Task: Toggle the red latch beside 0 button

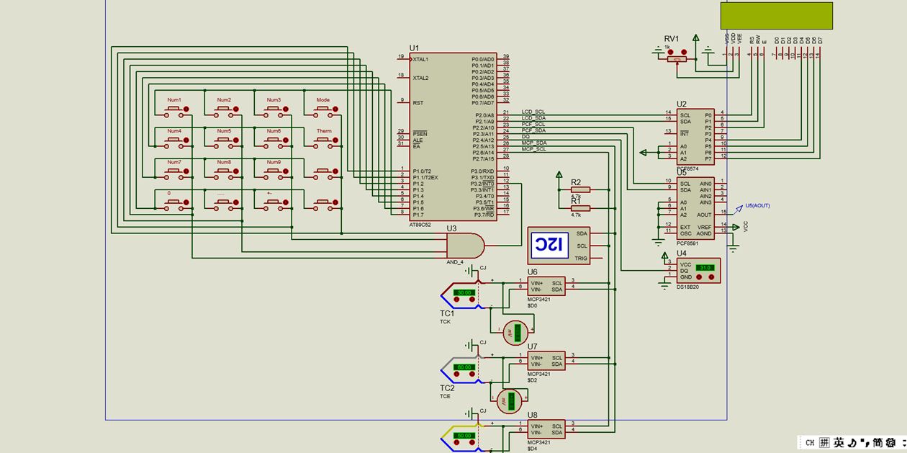Action: [x=186, y=203]
